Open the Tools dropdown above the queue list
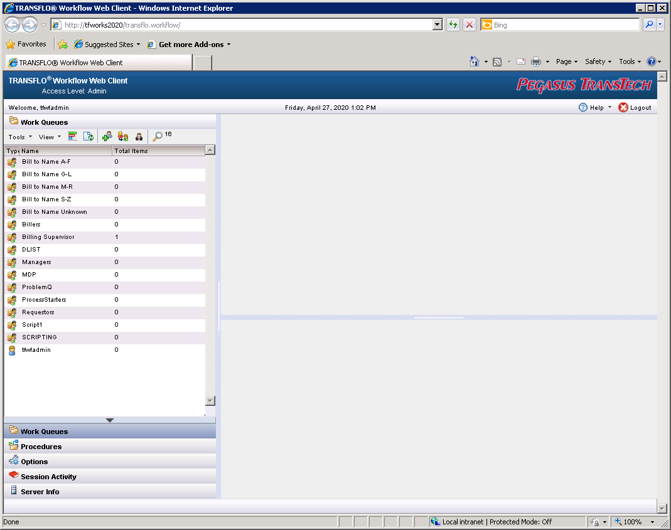This screenshot has height=530, width=671. coord(19,136)
